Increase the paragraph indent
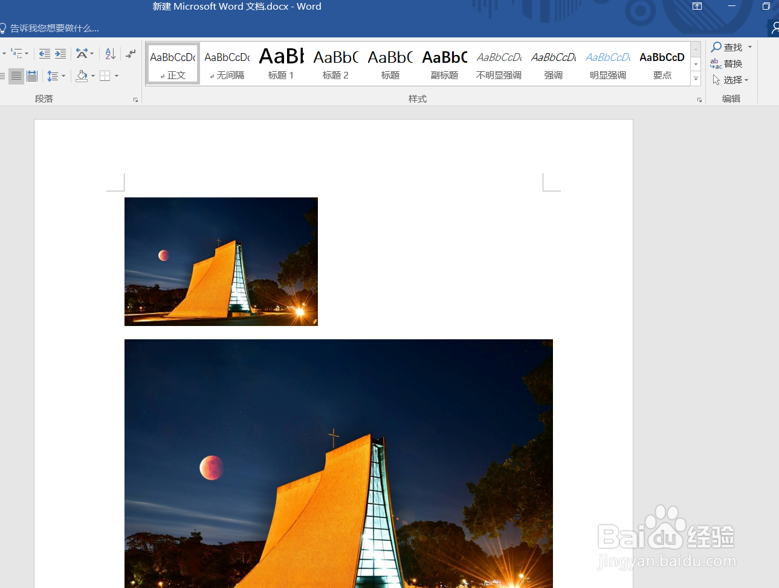This screenshot has height=588, width=779. (60, 54)
